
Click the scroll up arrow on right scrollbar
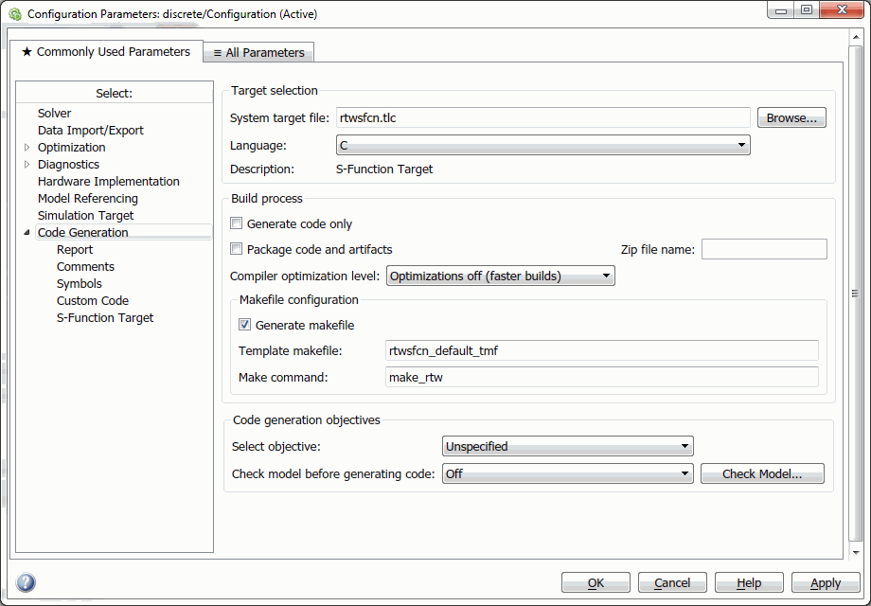[x=856, y=37]
